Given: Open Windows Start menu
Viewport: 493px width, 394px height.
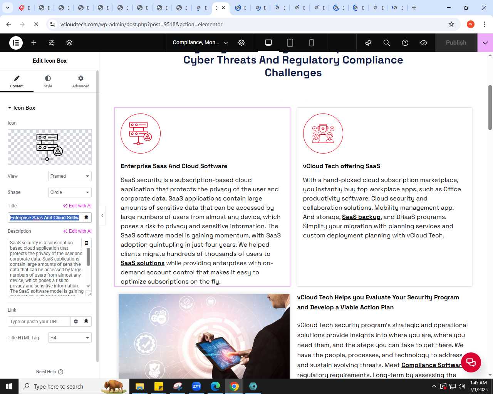Looking at the screenshot, I should tap(9, 386).
